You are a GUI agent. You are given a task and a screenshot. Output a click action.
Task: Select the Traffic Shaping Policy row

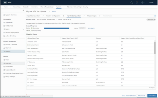(x=90, y=52)
